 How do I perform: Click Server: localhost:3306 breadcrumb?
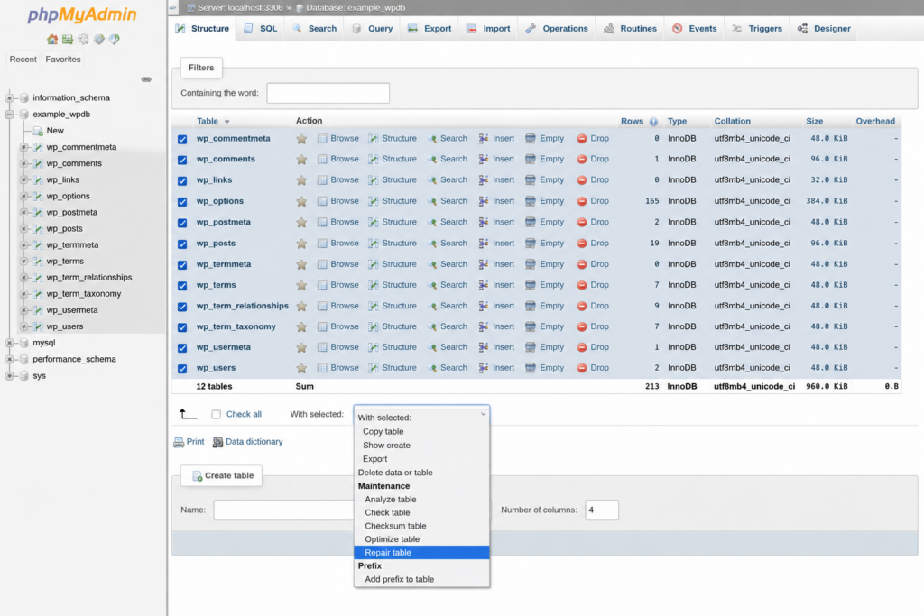[240, 7]
